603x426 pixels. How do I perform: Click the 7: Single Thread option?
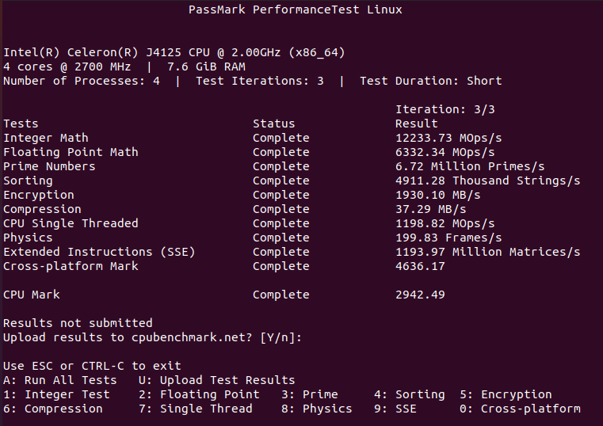pyautogui.click(x=196, y=409)
